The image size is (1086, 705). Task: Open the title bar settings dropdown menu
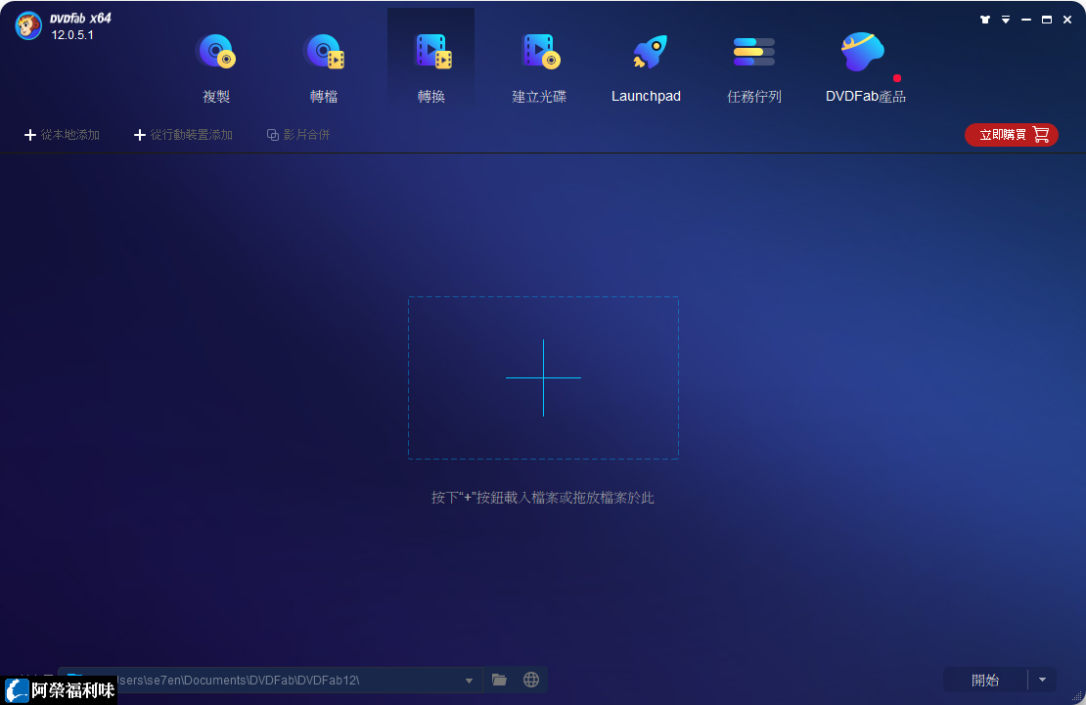[x=1006, y=20]
